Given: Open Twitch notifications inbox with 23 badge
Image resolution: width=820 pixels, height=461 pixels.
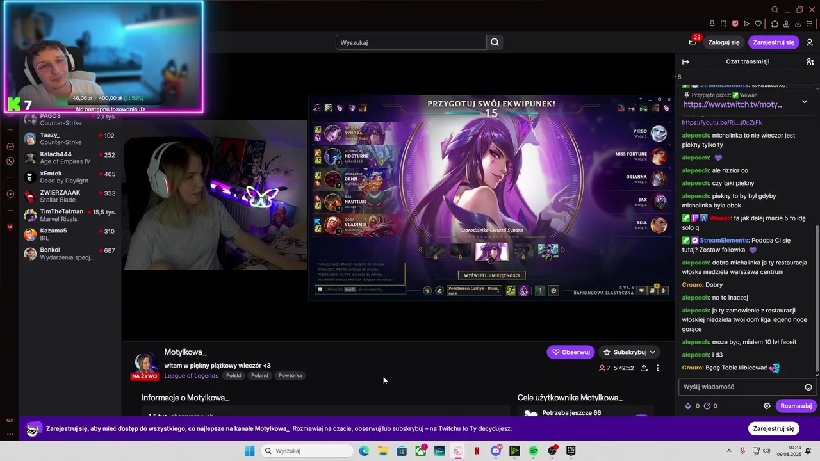Looking at the screenshot, I should 693,42.
